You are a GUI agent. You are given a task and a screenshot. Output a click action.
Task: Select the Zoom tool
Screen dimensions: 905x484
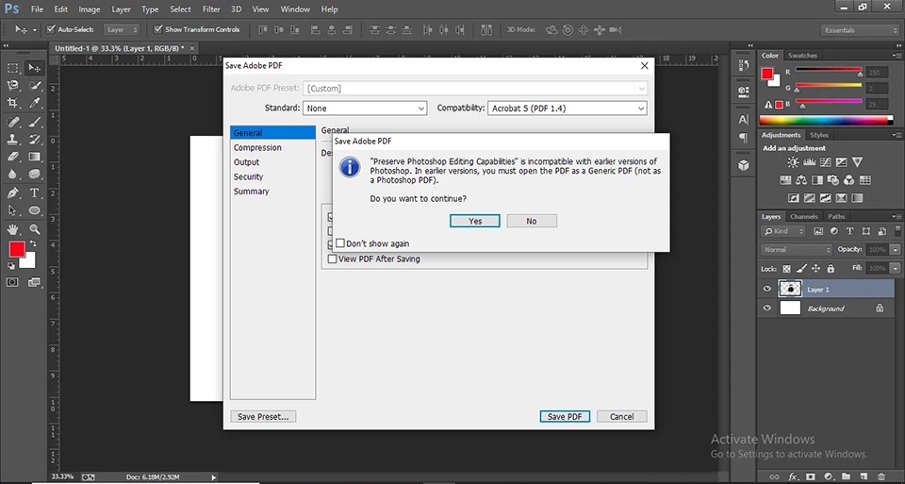[x=35, y=229]
